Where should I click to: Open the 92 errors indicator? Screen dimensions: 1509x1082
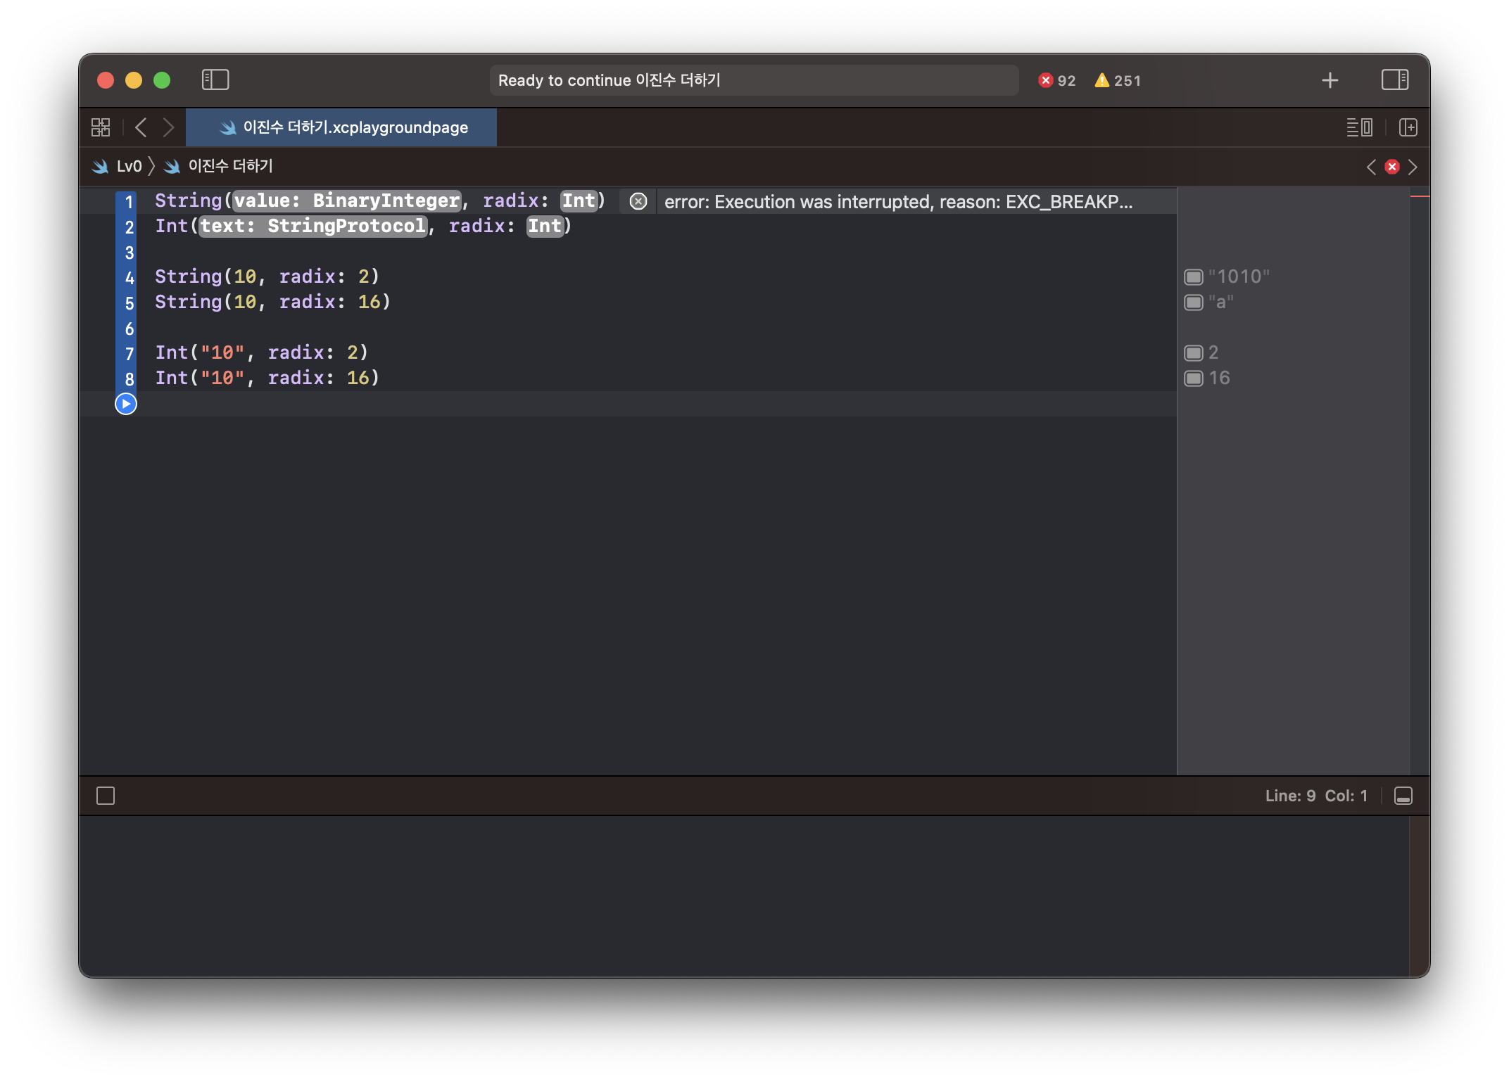click(1057, 80)
